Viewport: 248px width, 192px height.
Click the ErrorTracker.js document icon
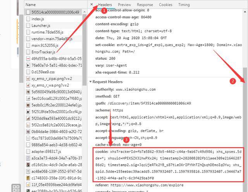click(28, 52)
